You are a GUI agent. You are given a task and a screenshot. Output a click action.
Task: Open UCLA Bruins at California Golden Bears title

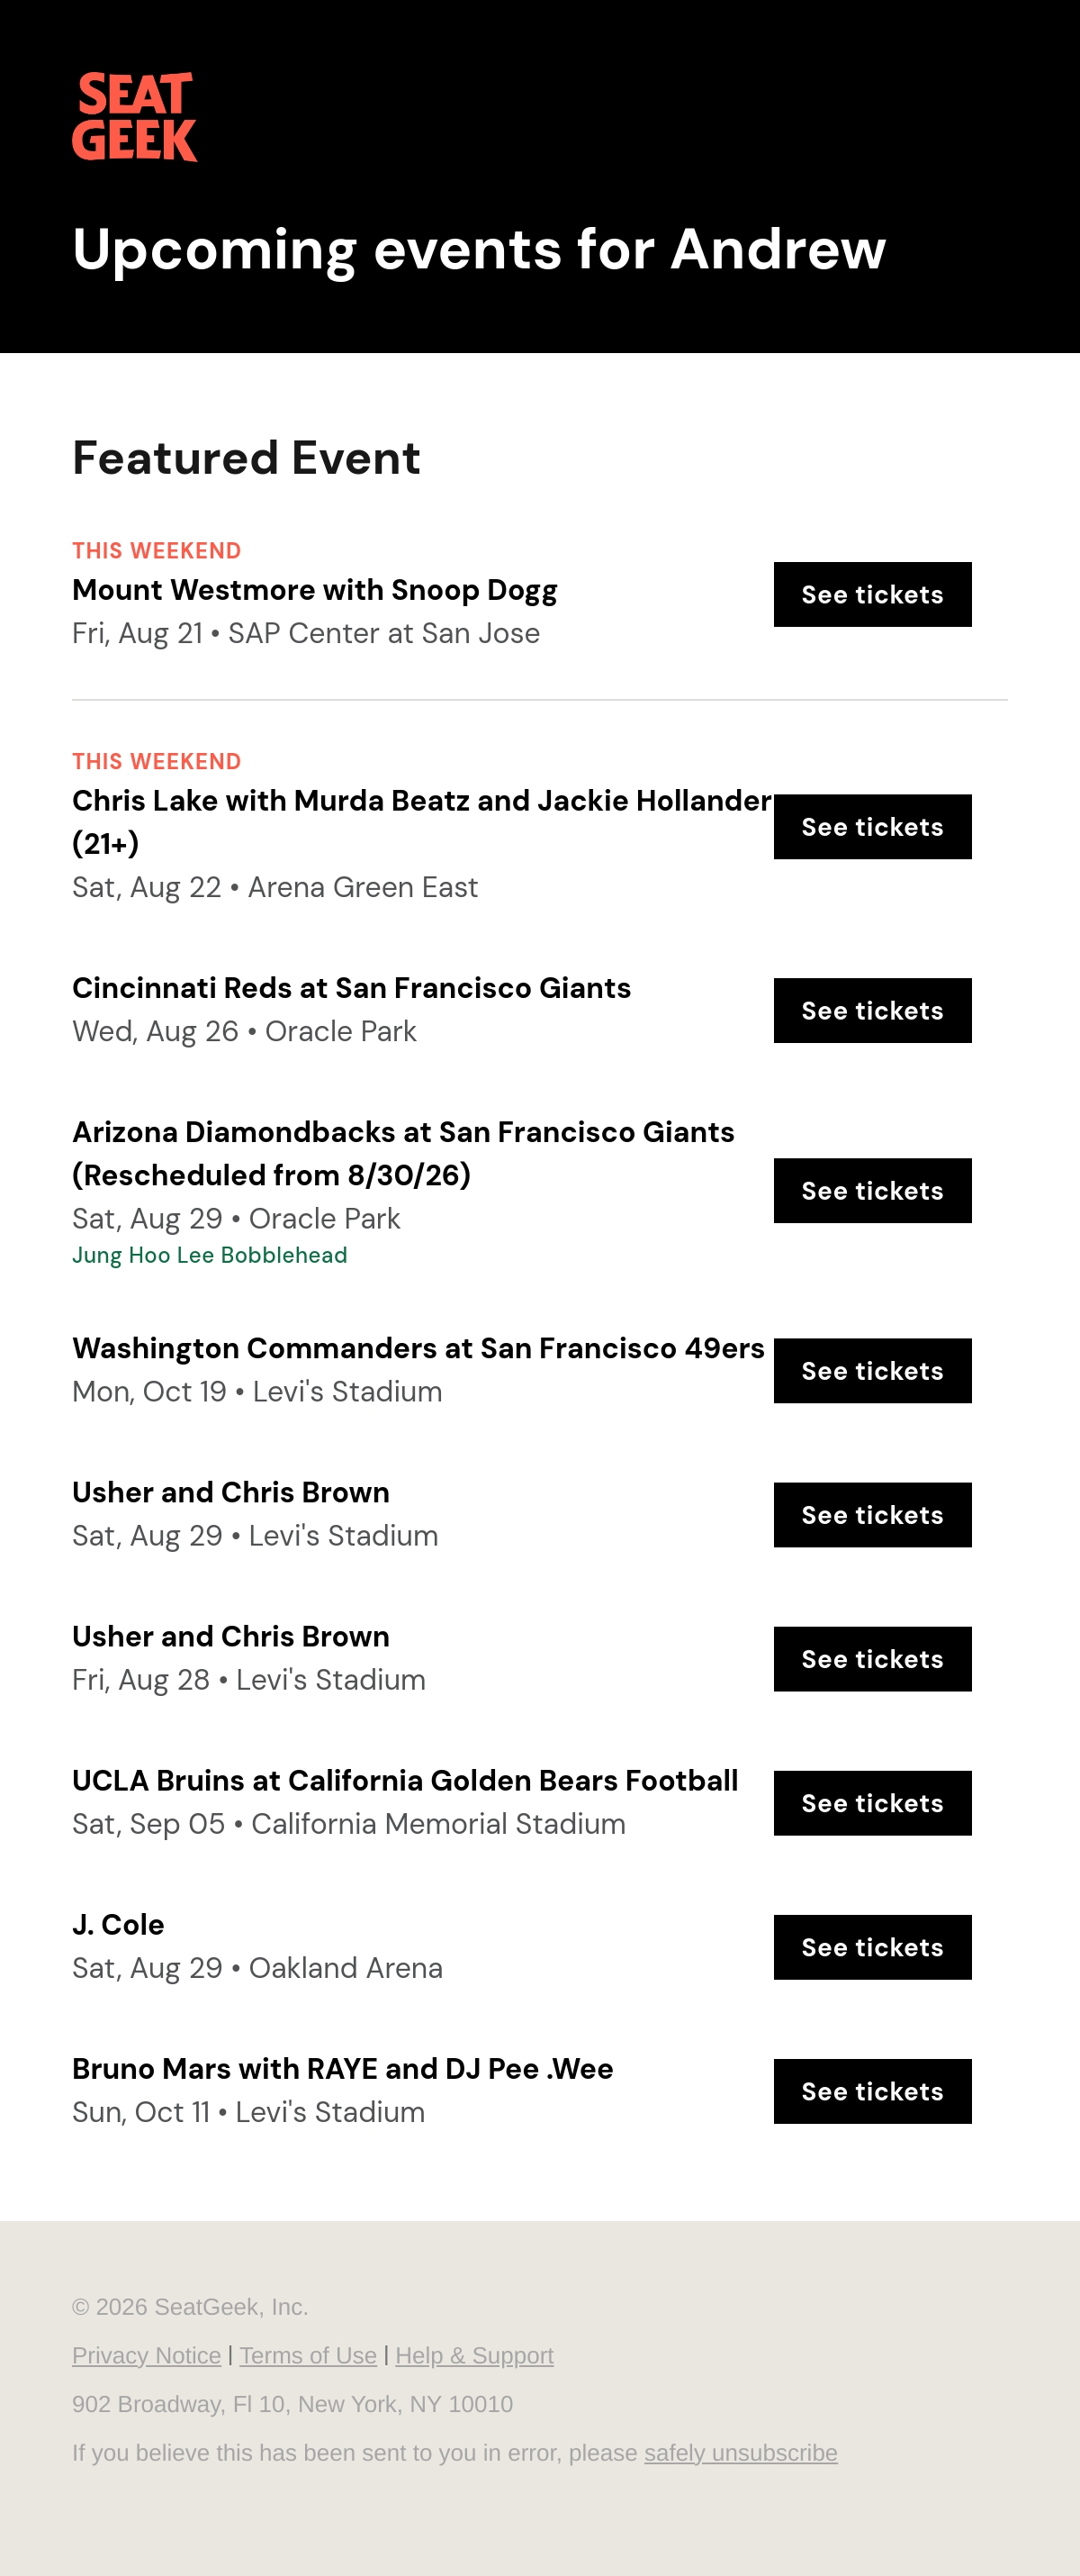(405, 1780)
